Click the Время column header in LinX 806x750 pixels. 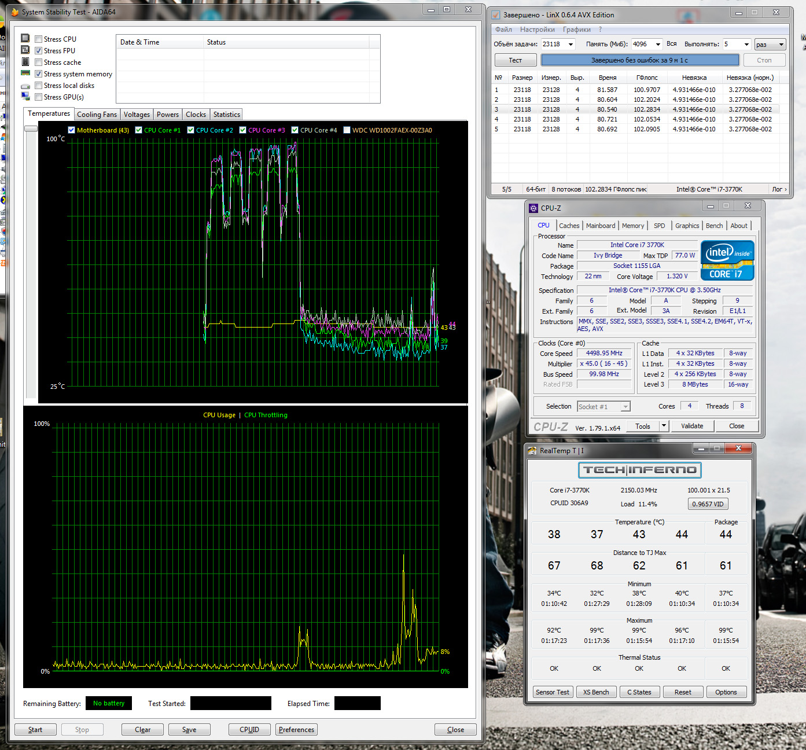pos(608,78)
